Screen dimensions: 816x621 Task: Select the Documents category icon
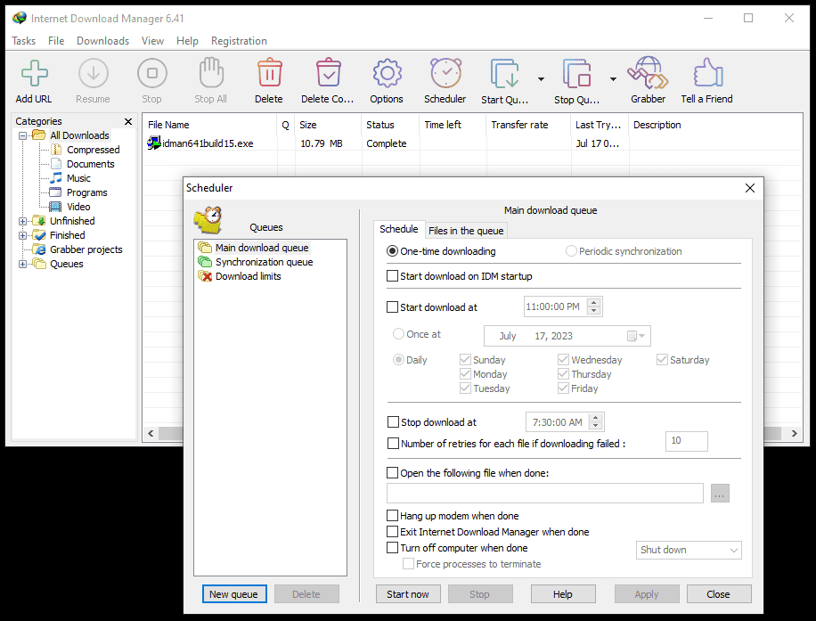tap(56, 164)
